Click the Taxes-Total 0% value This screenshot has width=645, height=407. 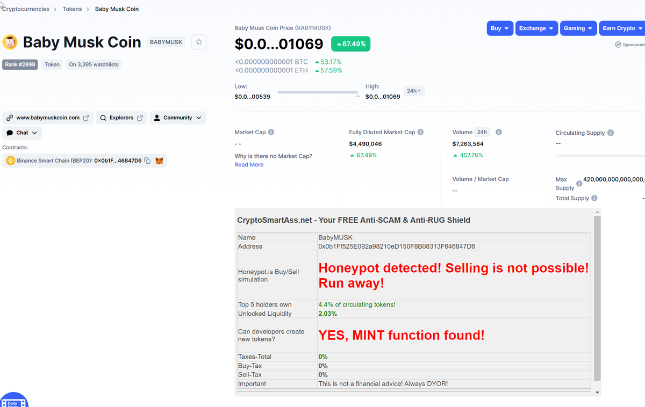[x=323, y=357]
